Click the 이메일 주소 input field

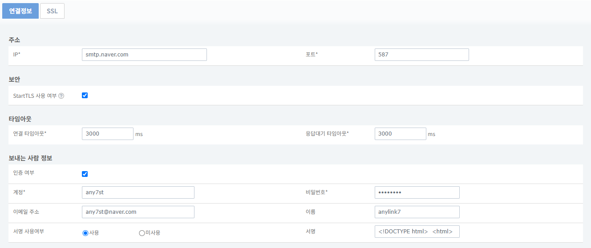click(x=138, y=212)
